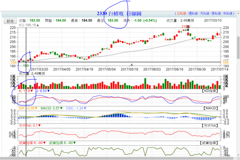The height and width of the screenshot is (160, 240).
Task: Click the 最高 value 184.50
Action: point(87,20)
